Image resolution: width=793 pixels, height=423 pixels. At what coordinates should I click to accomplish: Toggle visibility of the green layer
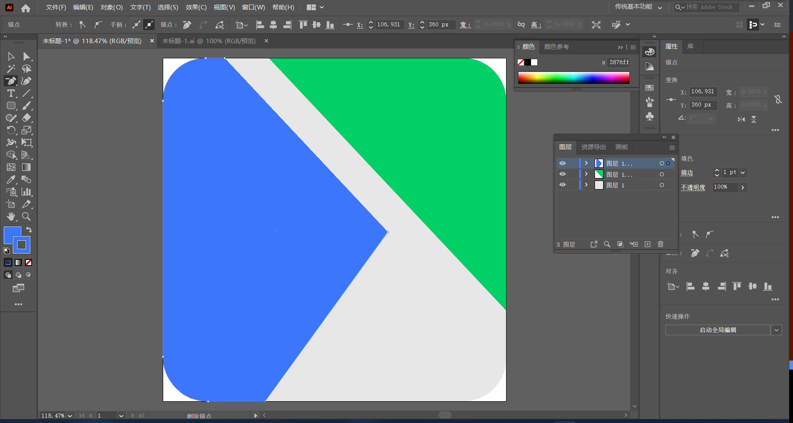562,174
